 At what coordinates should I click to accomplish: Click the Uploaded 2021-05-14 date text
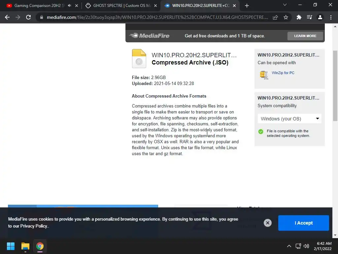click(x=163, y=83)
